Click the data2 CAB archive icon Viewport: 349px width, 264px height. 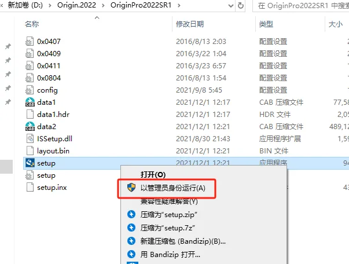click(x=30, y=126)
